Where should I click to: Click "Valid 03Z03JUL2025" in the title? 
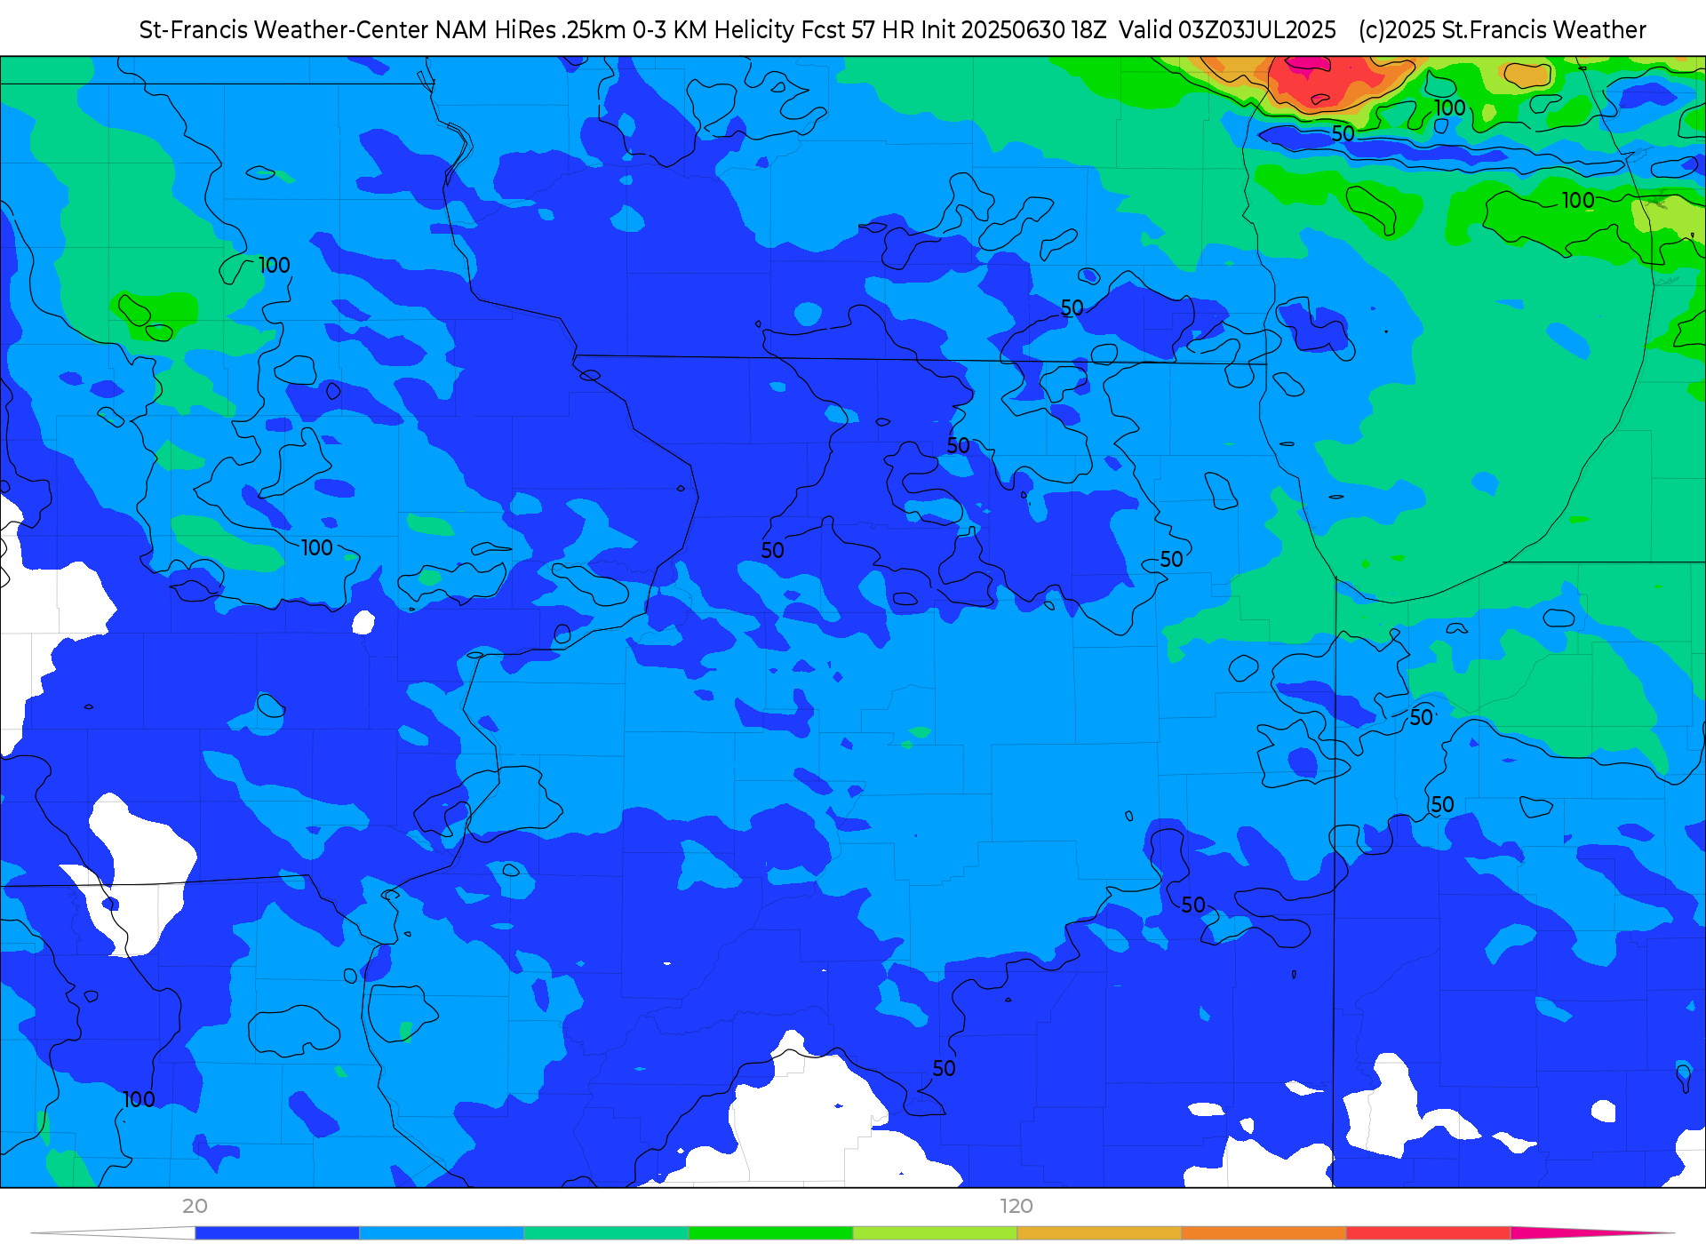pos(1227,30)
